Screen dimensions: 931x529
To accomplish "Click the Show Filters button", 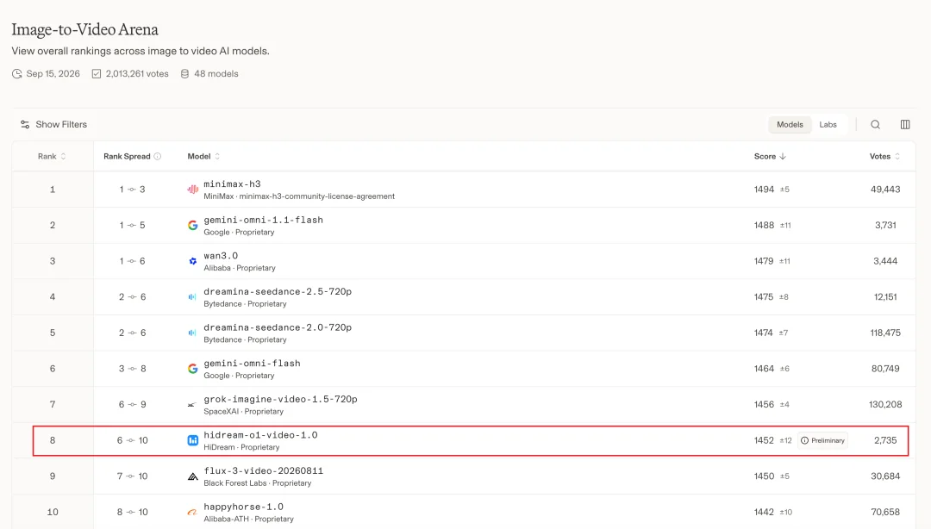I will coord(53,125).
